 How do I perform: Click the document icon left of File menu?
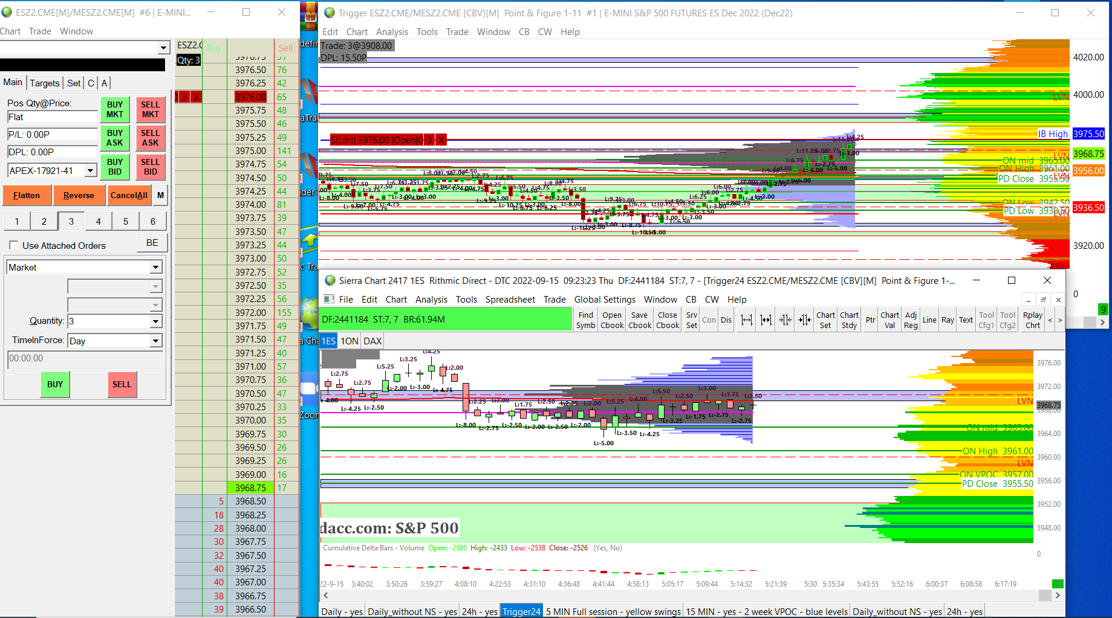(330, 299)
